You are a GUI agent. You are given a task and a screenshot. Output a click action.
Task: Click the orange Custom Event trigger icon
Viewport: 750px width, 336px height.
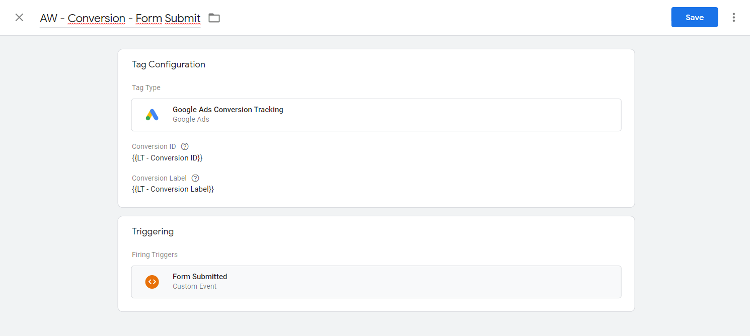coord(152,282)
